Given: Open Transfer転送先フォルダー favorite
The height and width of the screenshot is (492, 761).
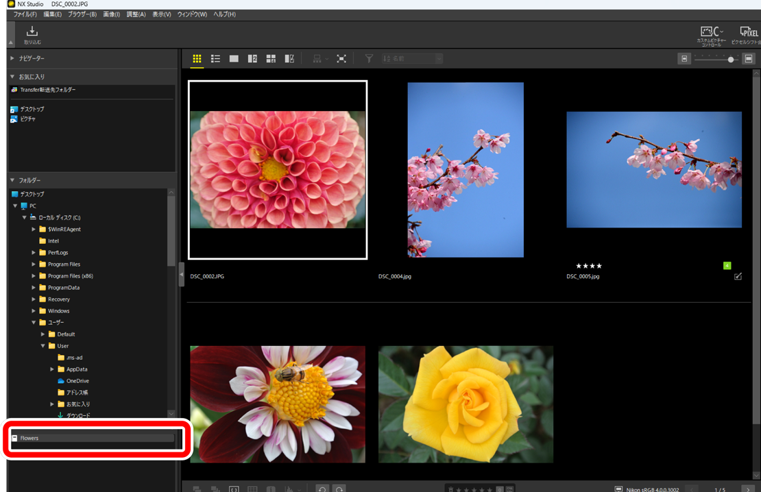Looking at the screenshot, I should pos(48,90).
